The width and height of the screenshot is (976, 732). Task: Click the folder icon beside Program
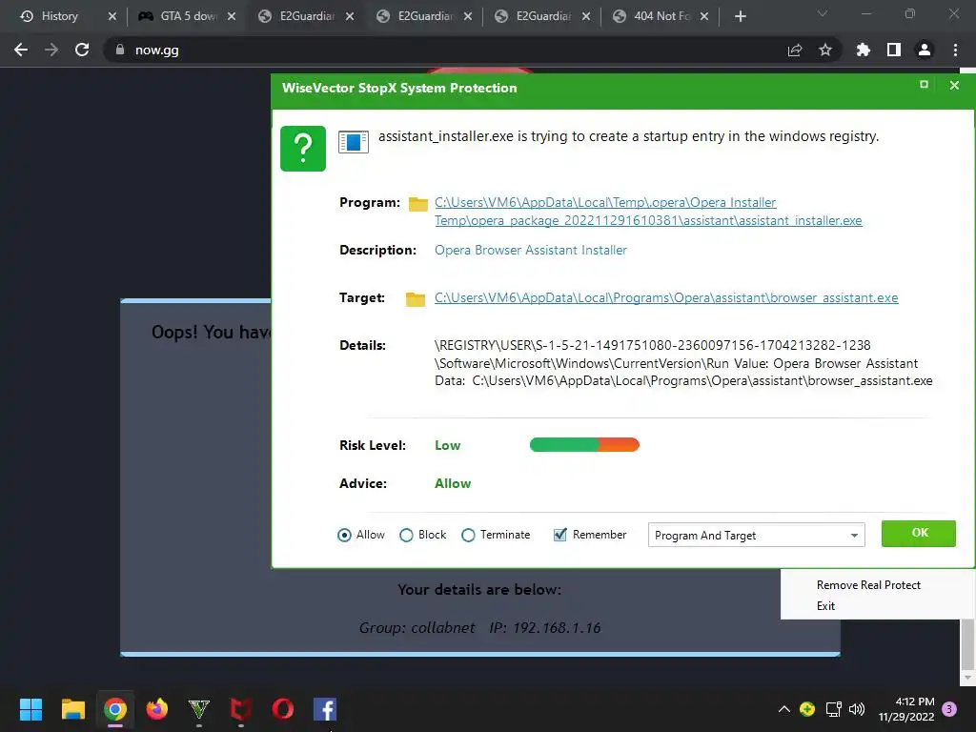(x=417, y=204)
